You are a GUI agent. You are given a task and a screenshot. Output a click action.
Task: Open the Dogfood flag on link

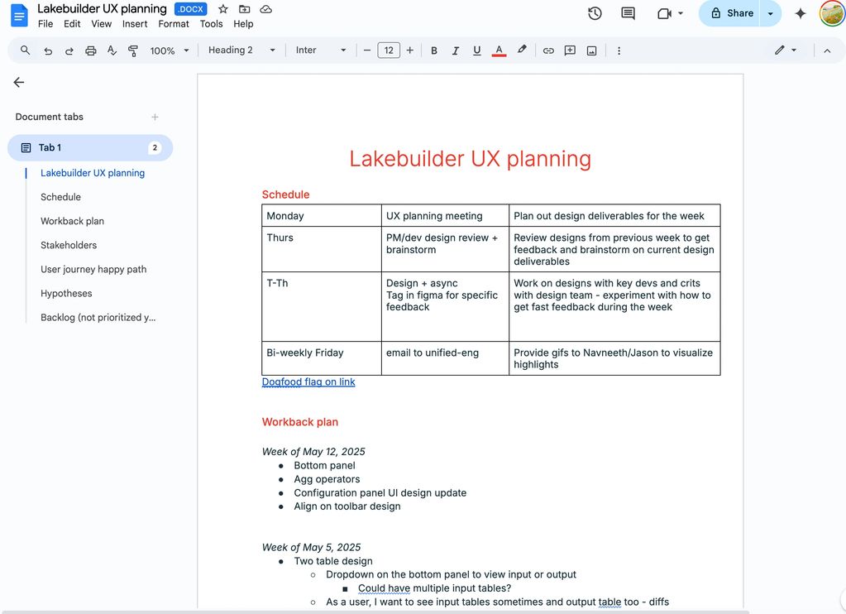point(308,381)
